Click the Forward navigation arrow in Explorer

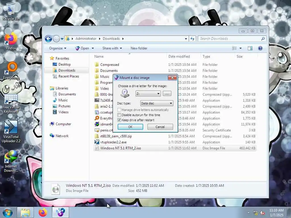click(x=56, y=39)
